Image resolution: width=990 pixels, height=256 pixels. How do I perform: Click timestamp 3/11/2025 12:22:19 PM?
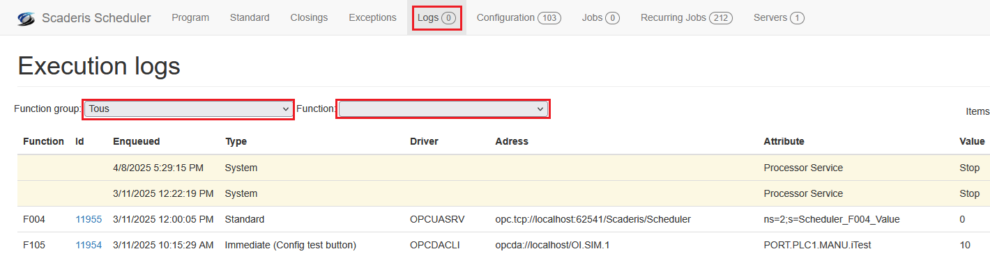pyautogui.click(x=164, y=193)
